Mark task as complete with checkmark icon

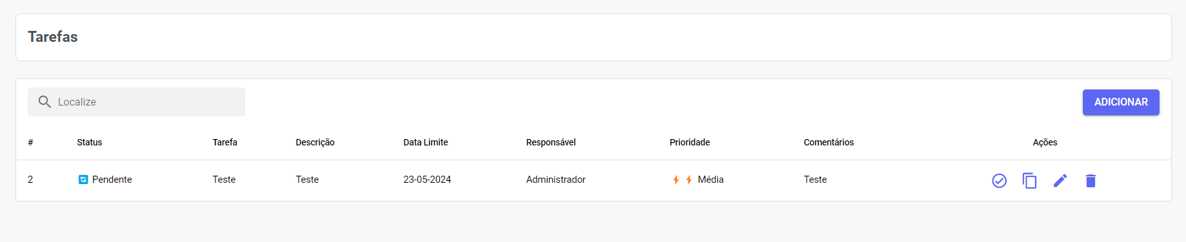coord(999,181)
